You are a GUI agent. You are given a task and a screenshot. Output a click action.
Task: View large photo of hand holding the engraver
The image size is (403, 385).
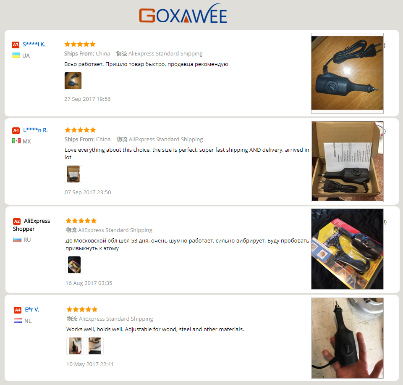click(347, 338)
